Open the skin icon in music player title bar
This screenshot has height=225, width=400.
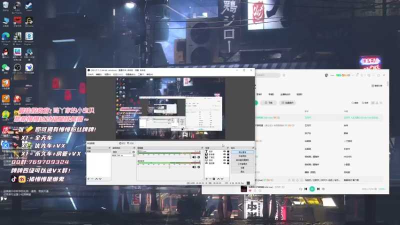[x=357, y=75]
